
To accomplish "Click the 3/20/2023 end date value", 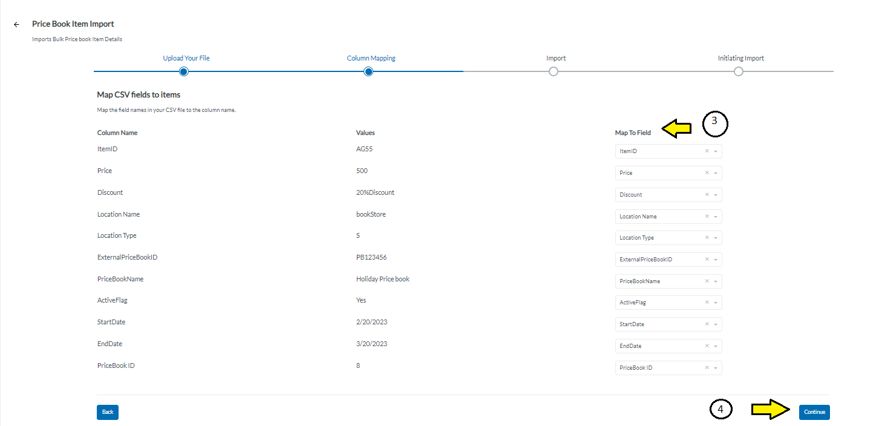I will (371, 344).
